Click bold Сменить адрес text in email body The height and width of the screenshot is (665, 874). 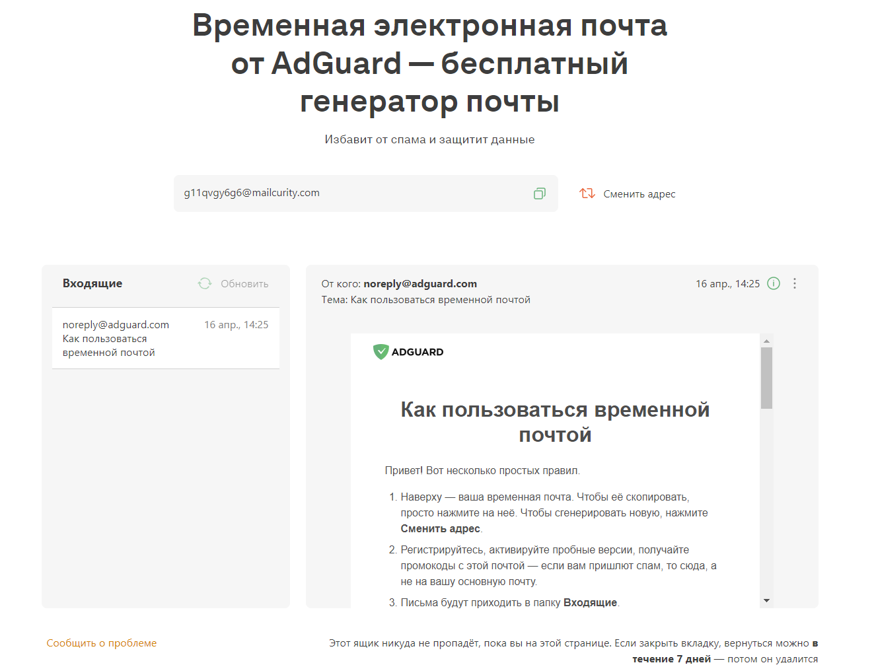point(441,529)
